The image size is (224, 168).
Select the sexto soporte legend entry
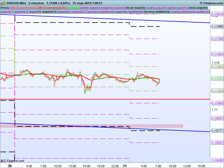[198, 8]
